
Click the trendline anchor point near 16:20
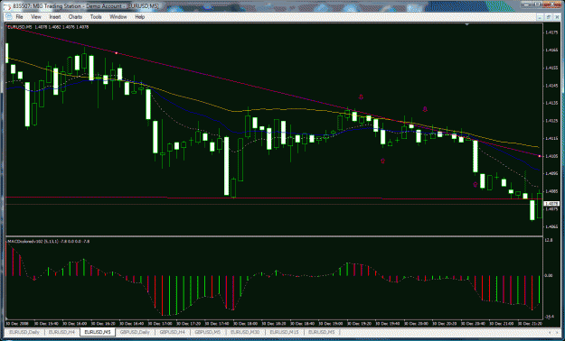[x=116, y=53]
